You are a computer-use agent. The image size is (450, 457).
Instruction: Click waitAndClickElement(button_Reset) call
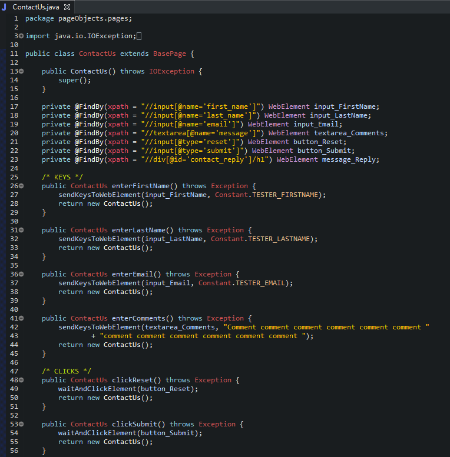128,389
